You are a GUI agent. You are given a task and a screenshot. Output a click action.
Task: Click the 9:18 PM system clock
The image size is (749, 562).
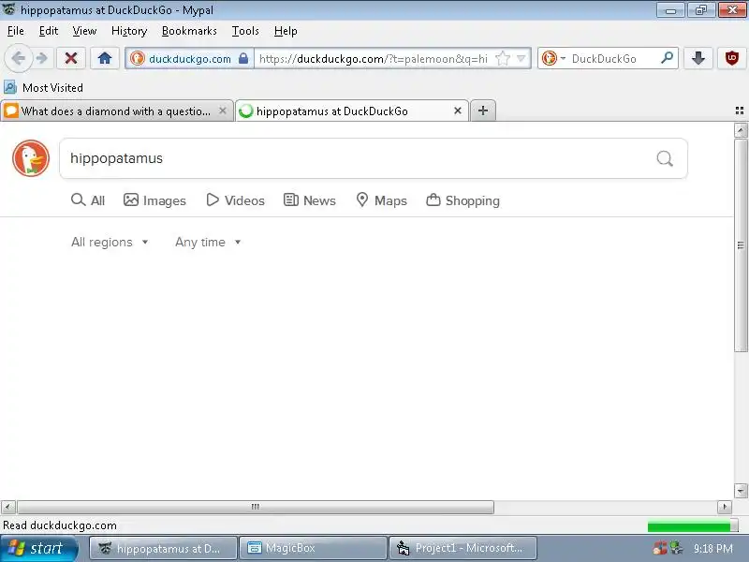[713, 548]
